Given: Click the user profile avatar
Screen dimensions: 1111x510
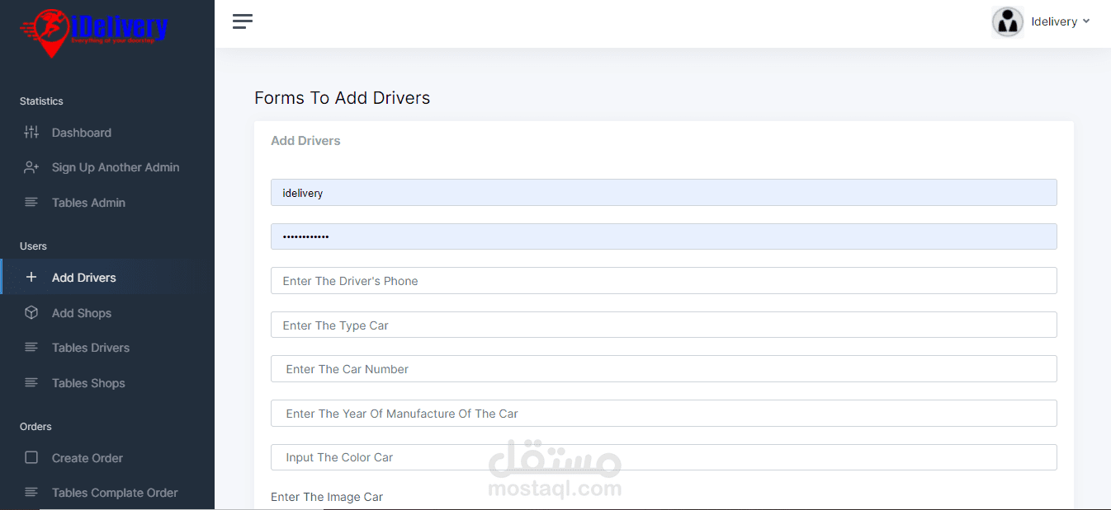Looking at the screenshot, I should coord(1007,21).
